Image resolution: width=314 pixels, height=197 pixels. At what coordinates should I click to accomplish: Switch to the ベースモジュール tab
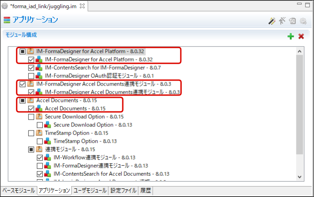[x=19, y=190]
